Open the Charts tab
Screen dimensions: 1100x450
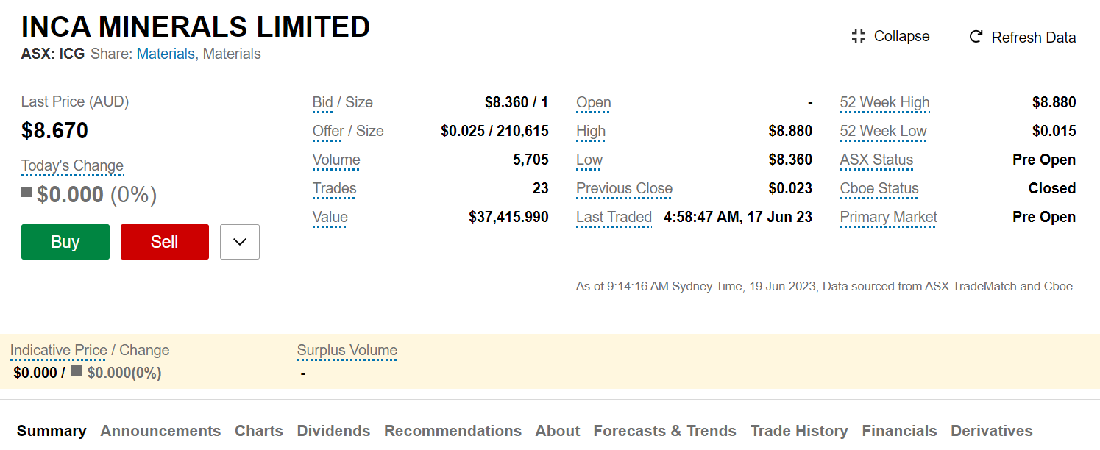259,431
